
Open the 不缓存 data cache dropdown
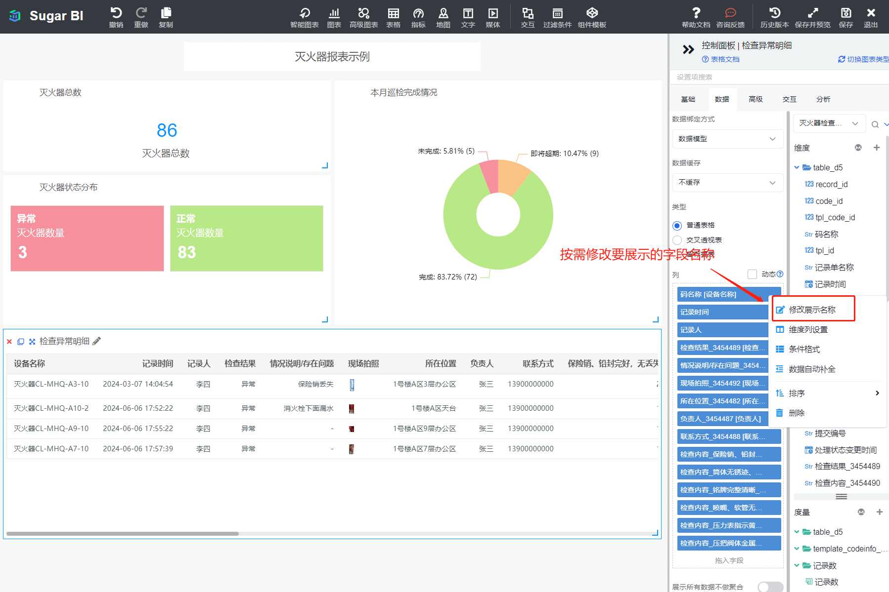coord(727,182)
